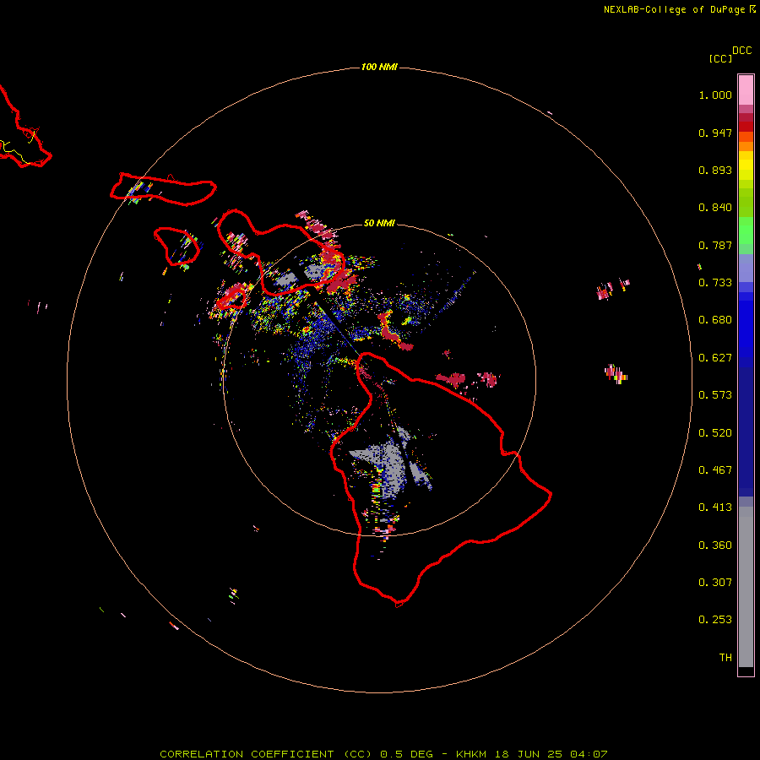Click the gray segment of the color bar
This screenshot has height=760, width=760.
click(x=746, y=587)
